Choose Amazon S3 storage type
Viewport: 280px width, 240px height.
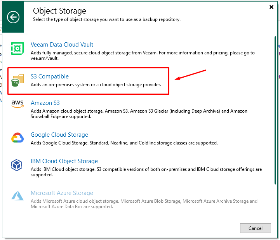pos(45,103)
